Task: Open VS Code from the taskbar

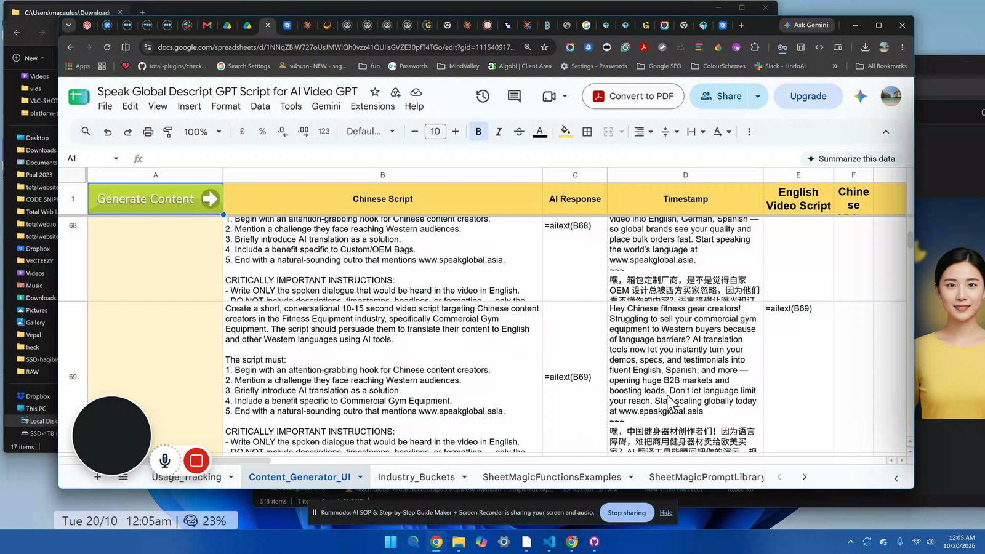Action: click(x=549, y=542)
